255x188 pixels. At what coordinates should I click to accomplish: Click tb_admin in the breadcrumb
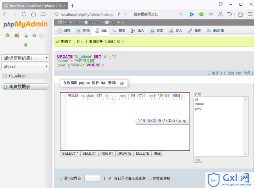coord(117,22)
